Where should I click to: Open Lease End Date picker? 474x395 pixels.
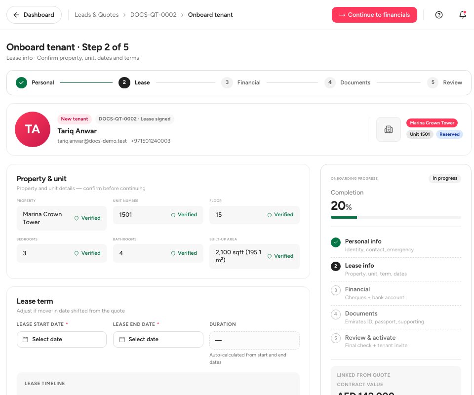pos(158,339)
